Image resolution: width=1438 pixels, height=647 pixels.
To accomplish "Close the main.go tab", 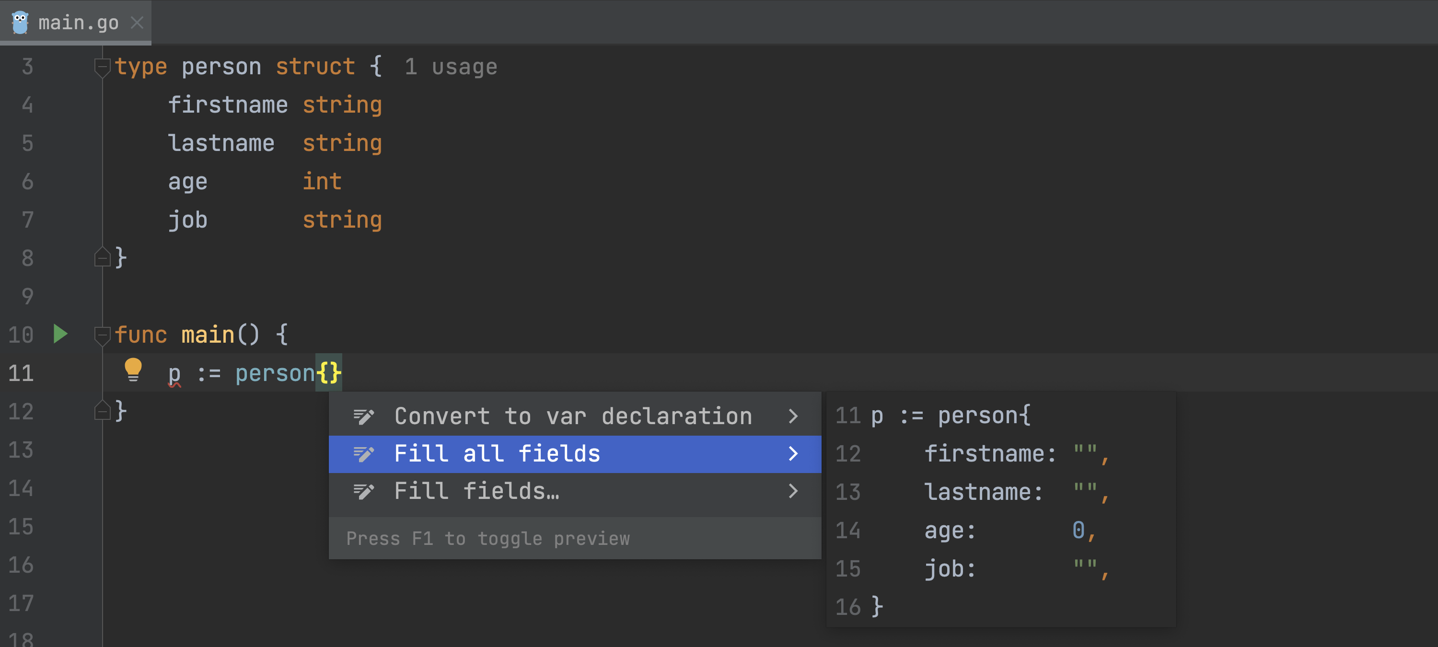I will pos(137,23).
